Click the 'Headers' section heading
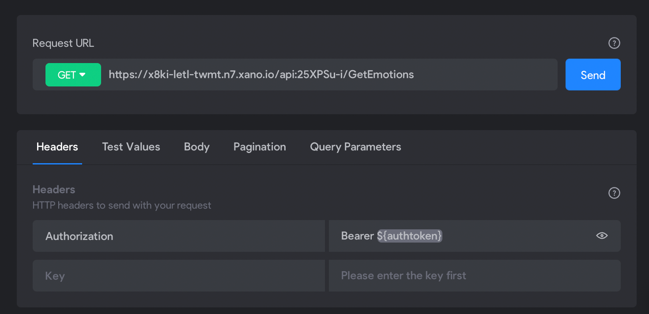Viewport: 649px width, 314px height. point(54,190)
